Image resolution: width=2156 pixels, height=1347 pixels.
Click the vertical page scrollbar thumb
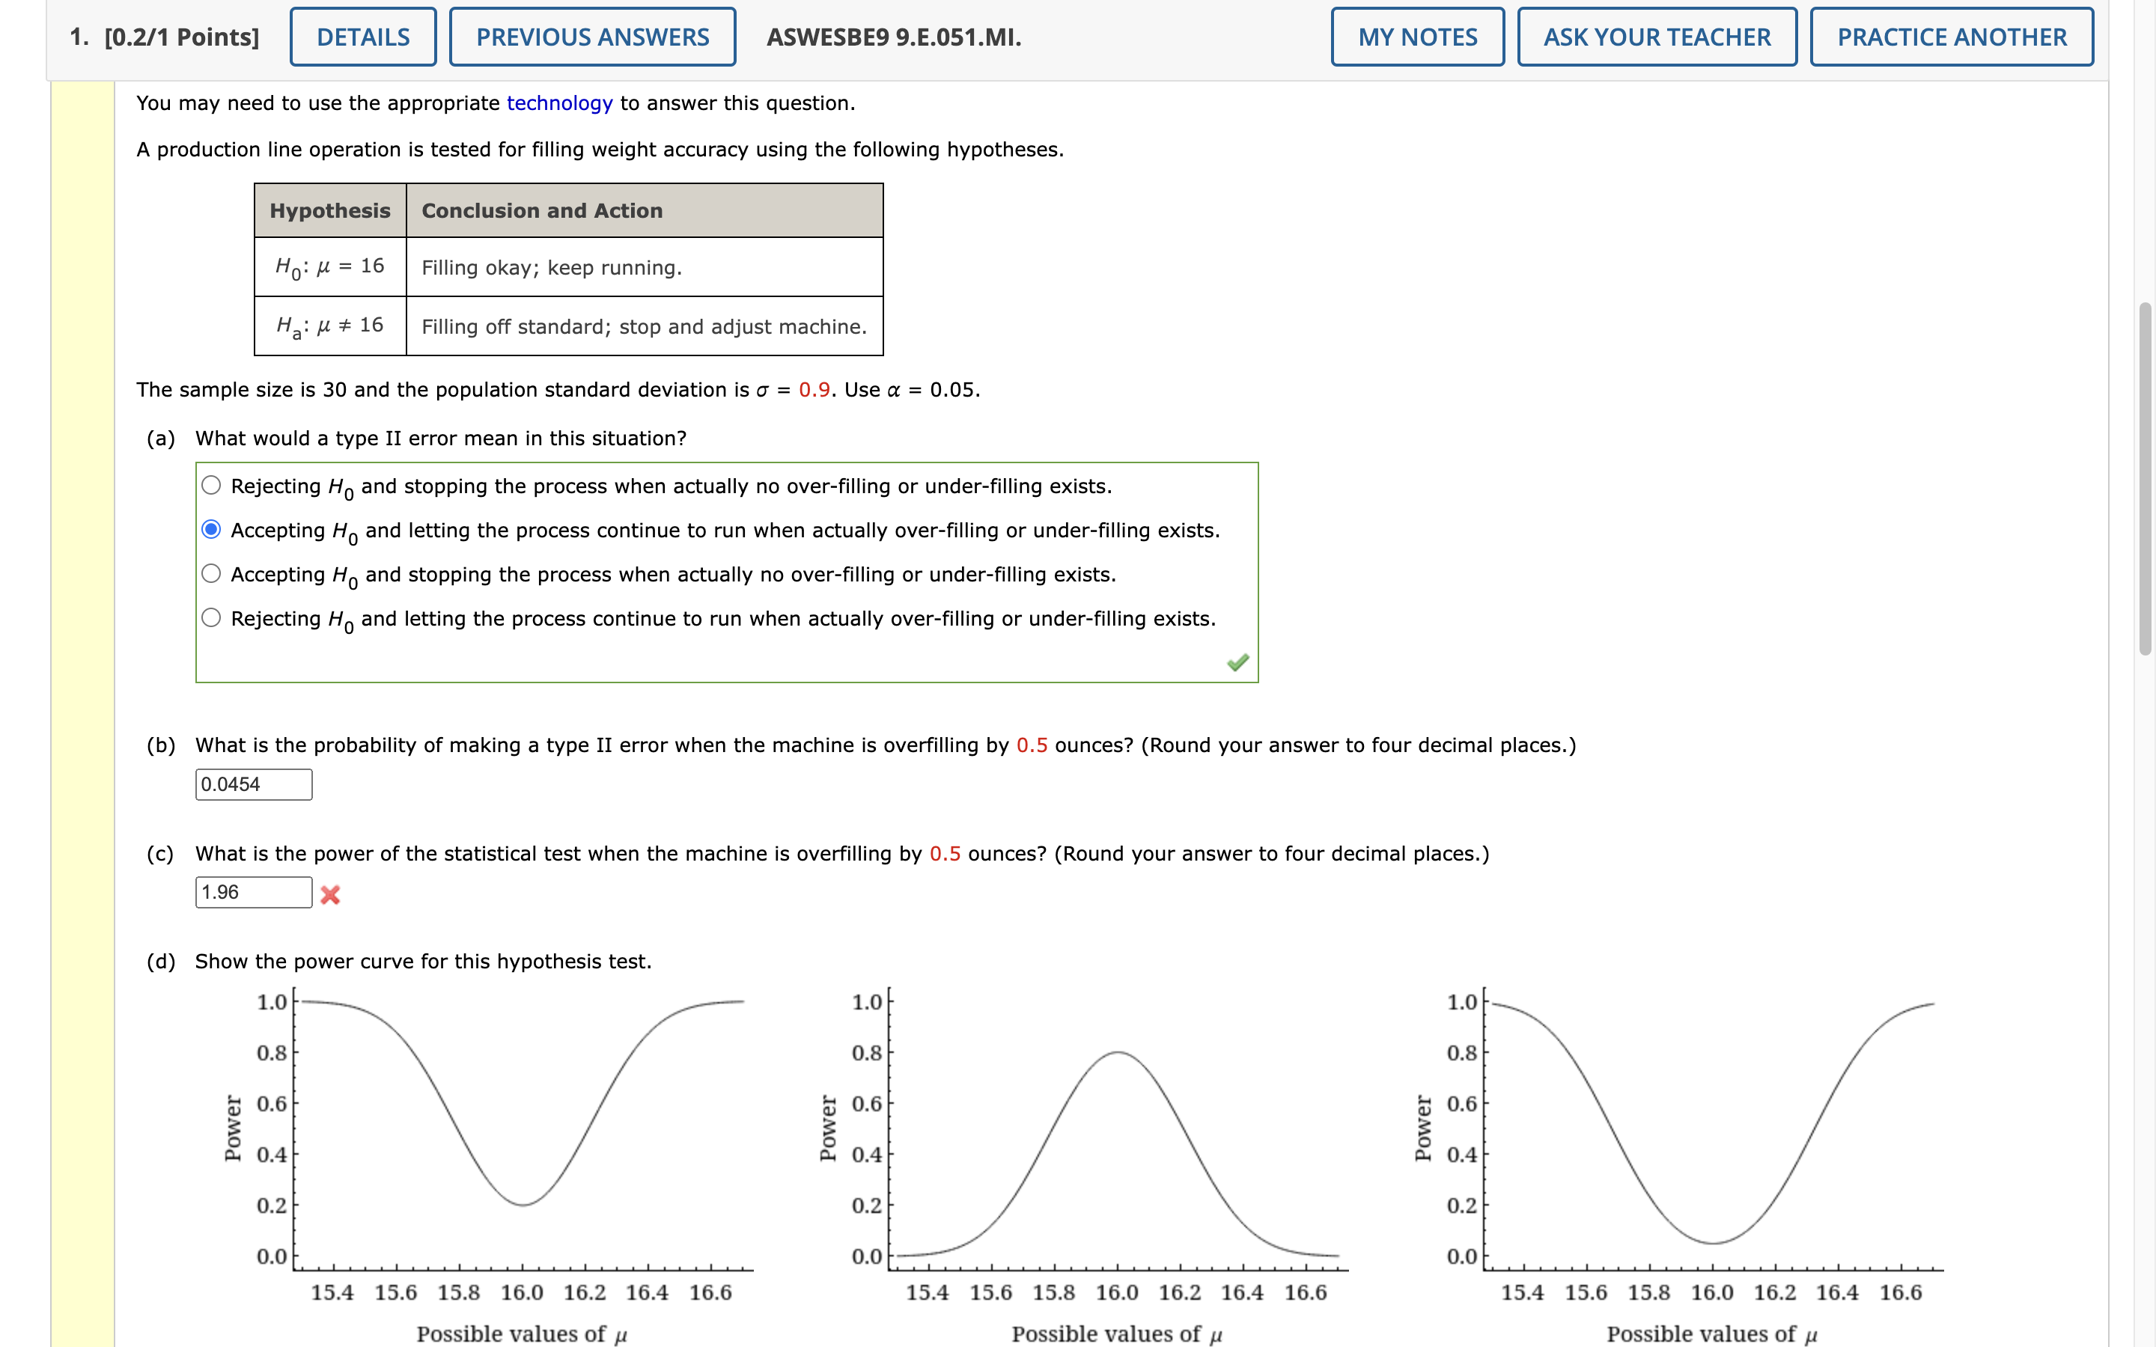[x=2146, y=479]
